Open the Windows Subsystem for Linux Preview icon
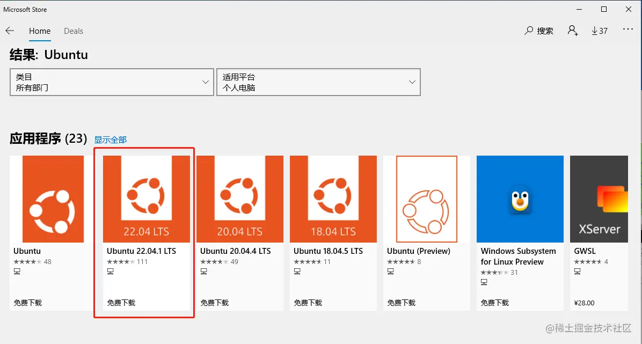This screenshot has height=344, width=642. tap(520, 199)
